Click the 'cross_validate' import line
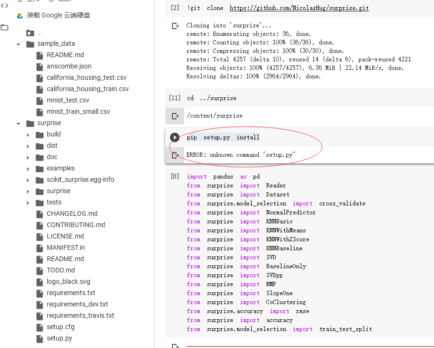Viewport: 434px width, 348px height. 276,204
